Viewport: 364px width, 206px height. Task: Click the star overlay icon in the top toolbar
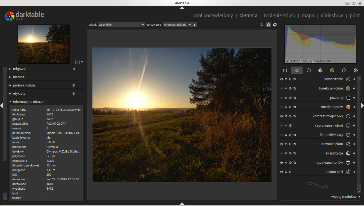[x=268, y=25]
